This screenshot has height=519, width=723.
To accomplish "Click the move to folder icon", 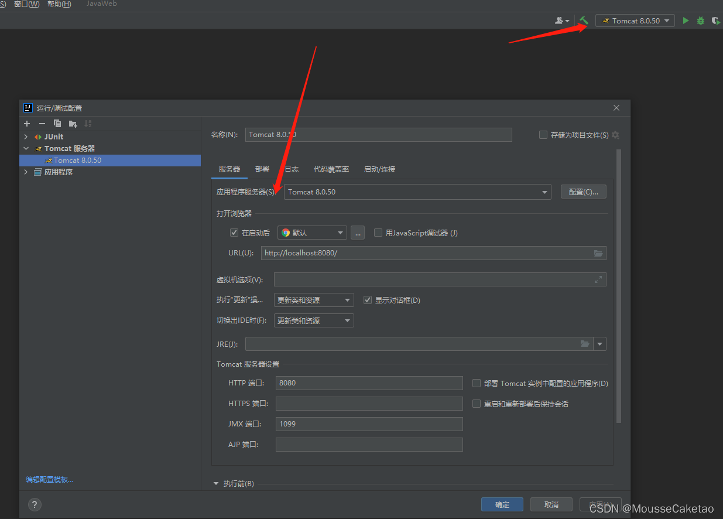I will (73, 124).
